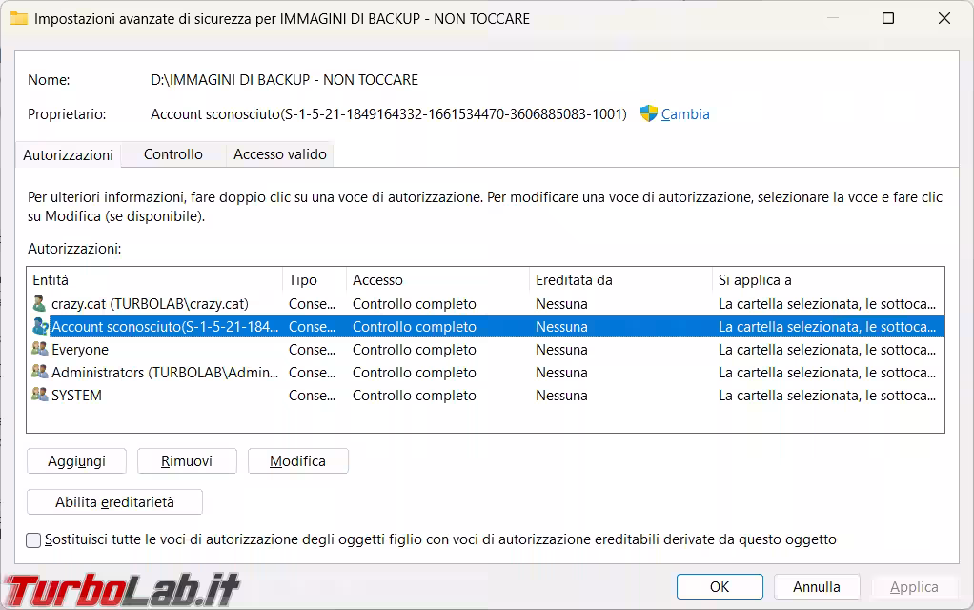
Task: Click Abilita ereditarietà button
Action: coord(114,502)
